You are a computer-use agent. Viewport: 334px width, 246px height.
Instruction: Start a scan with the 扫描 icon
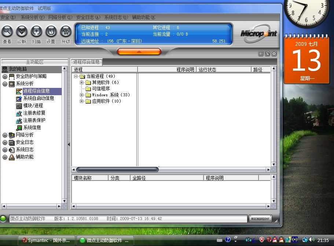coord(36,31)
